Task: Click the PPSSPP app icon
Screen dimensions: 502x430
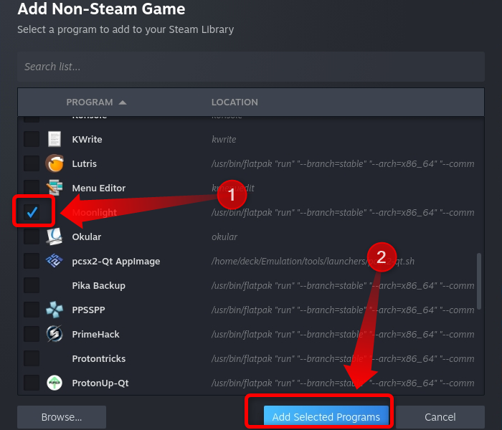Action: click(x=55, y=310)
